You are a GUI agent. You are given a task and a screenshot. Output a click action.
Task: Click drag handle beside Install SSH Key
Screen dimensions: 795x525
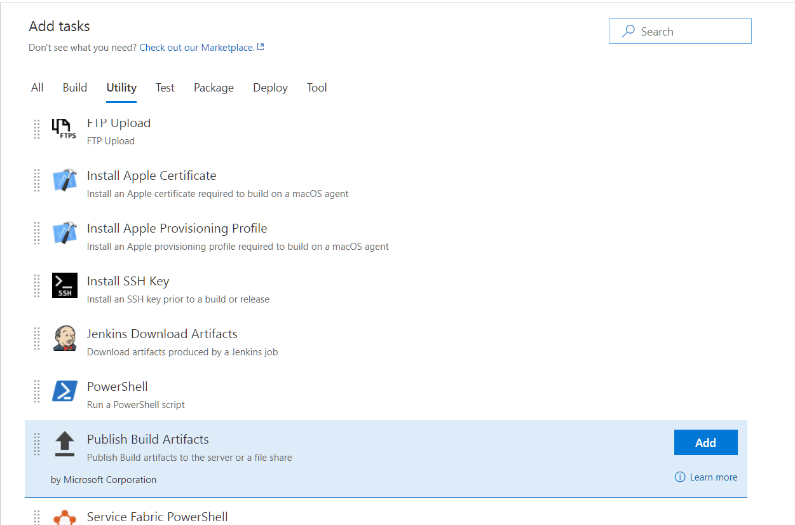37,286
